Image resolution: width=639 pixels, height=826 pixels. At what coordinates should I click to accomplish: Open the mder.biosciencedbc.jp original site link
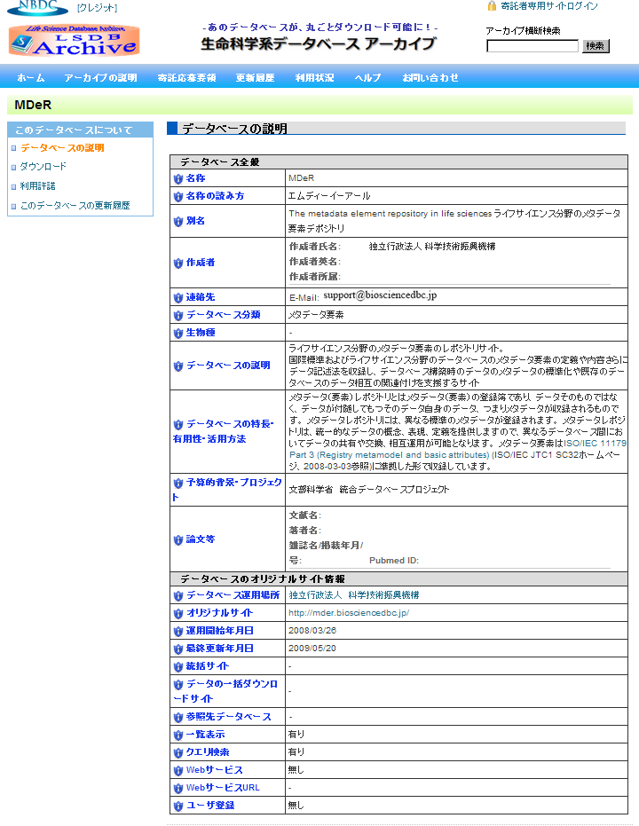[x=349, y=613]
